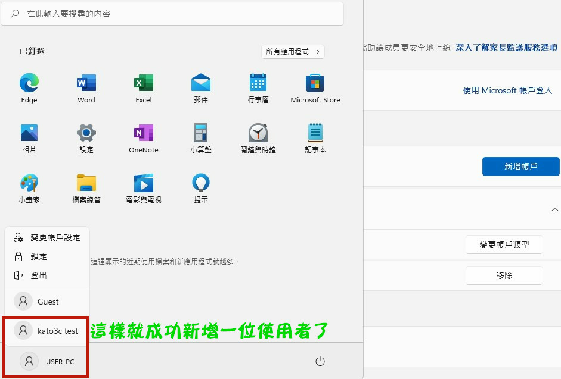Launch Microsoft Store

315,88
